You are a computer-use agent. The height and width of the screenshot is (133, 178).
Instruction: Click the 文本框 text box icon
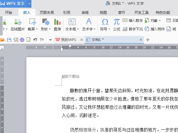72,22
